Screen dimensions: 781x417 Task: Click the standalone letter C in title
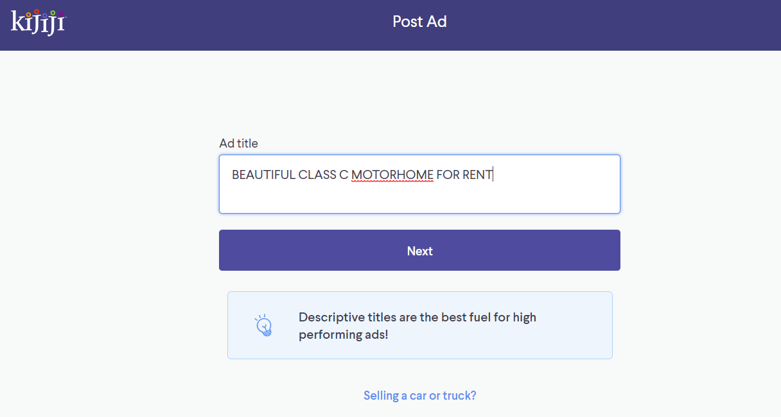coord(344,174)
